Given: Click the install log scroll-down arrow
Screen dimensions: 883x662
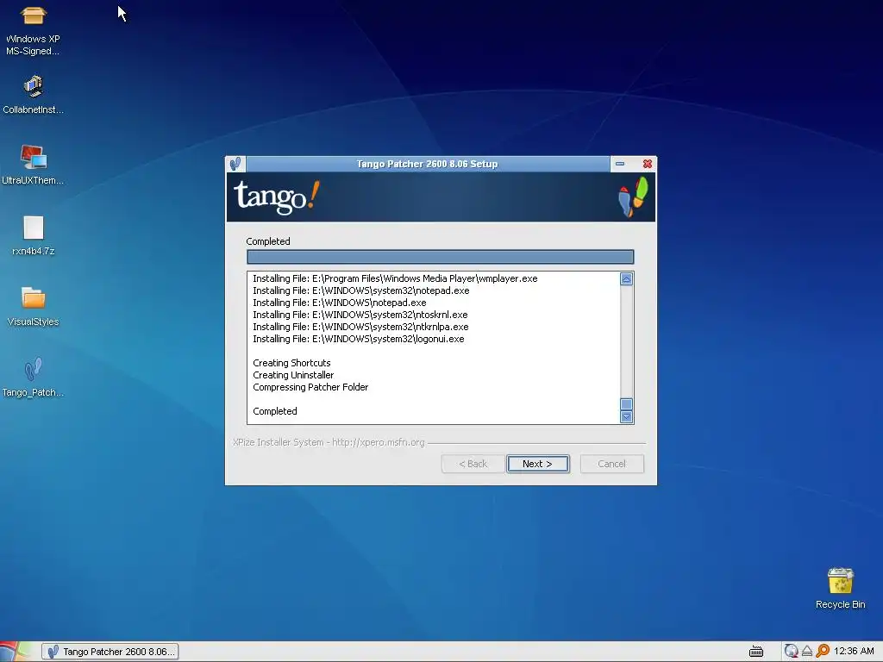Looking at the screenshot, I should coord(626,416).
